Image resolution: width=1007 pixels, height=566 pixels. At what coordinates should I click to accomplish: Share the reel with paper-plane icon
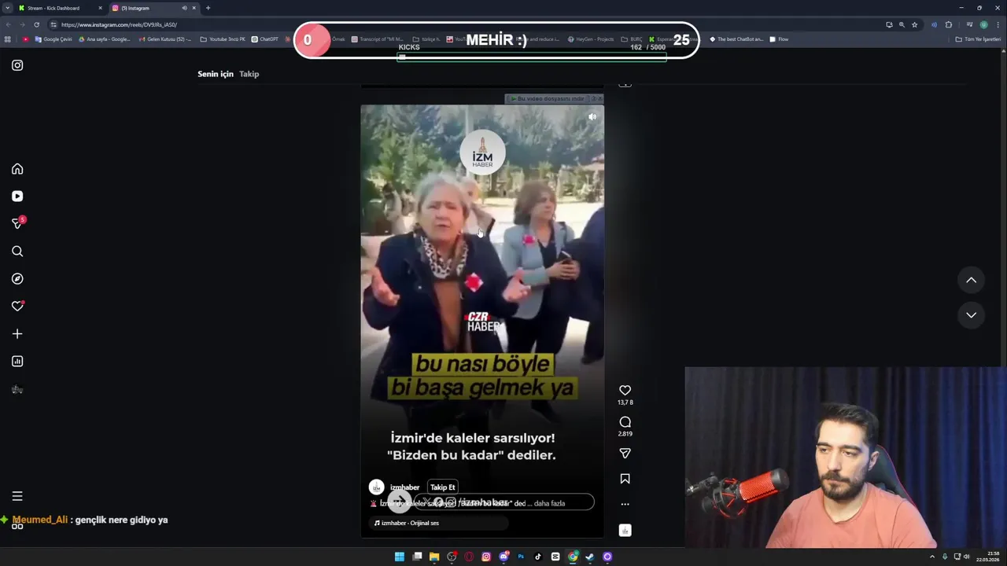coord(625,454)
